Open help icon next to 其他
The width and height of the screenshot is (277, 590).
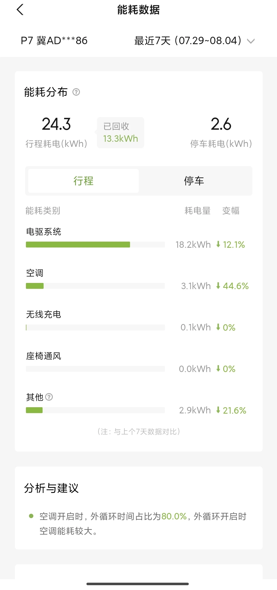[x=49, y=397]
